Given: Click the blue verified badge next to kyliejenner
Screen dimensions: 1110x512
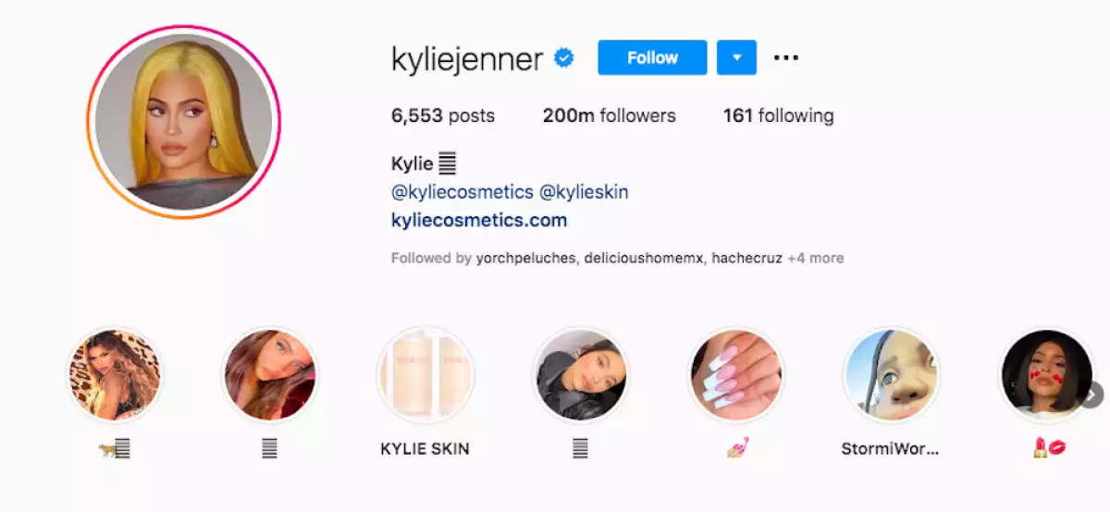Looking at the screenshot, I should 563,59.
